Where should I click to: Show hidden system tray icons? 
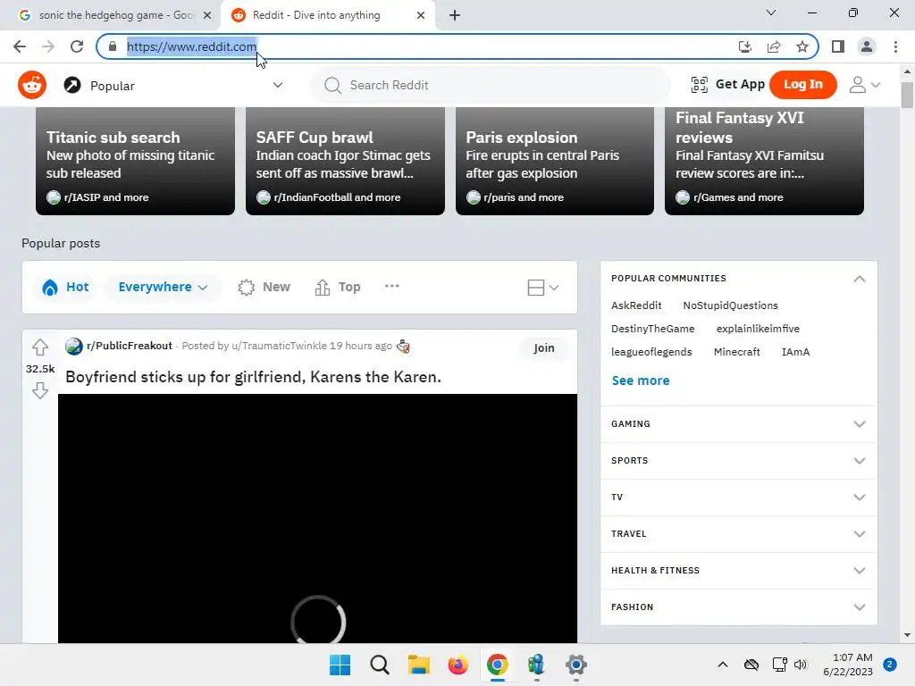coord(722,665)
